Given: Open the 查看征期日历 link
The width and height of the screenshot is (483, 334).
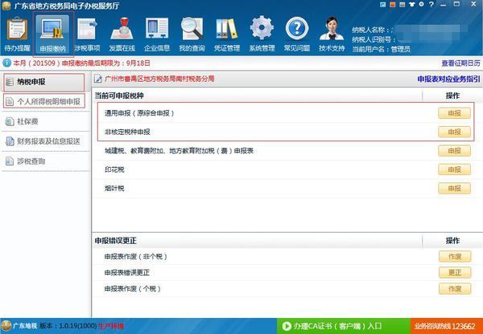Looking at the screenshot, I should coord(460,63).
